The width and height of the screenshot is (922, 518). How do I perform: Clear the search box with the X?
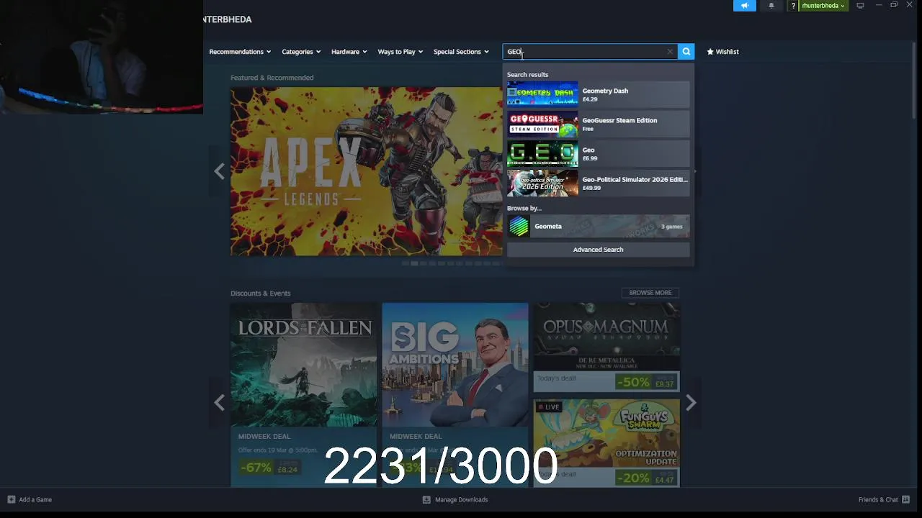[x=670, y=52]
